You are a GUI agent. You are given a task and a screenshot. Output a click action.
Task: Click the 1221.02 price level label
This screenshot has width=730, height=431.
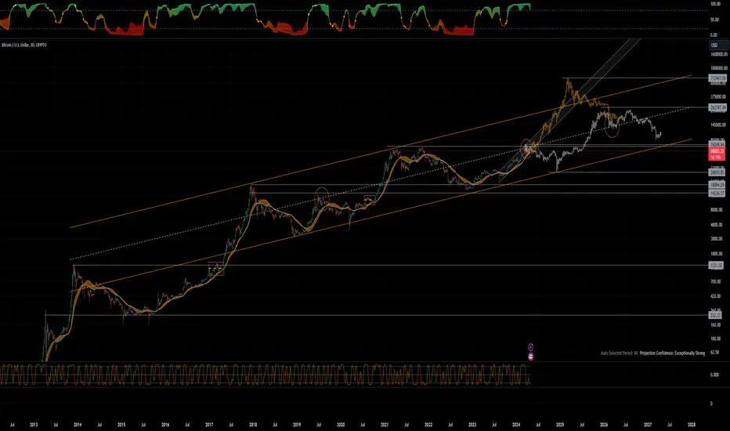click(716, 265)
